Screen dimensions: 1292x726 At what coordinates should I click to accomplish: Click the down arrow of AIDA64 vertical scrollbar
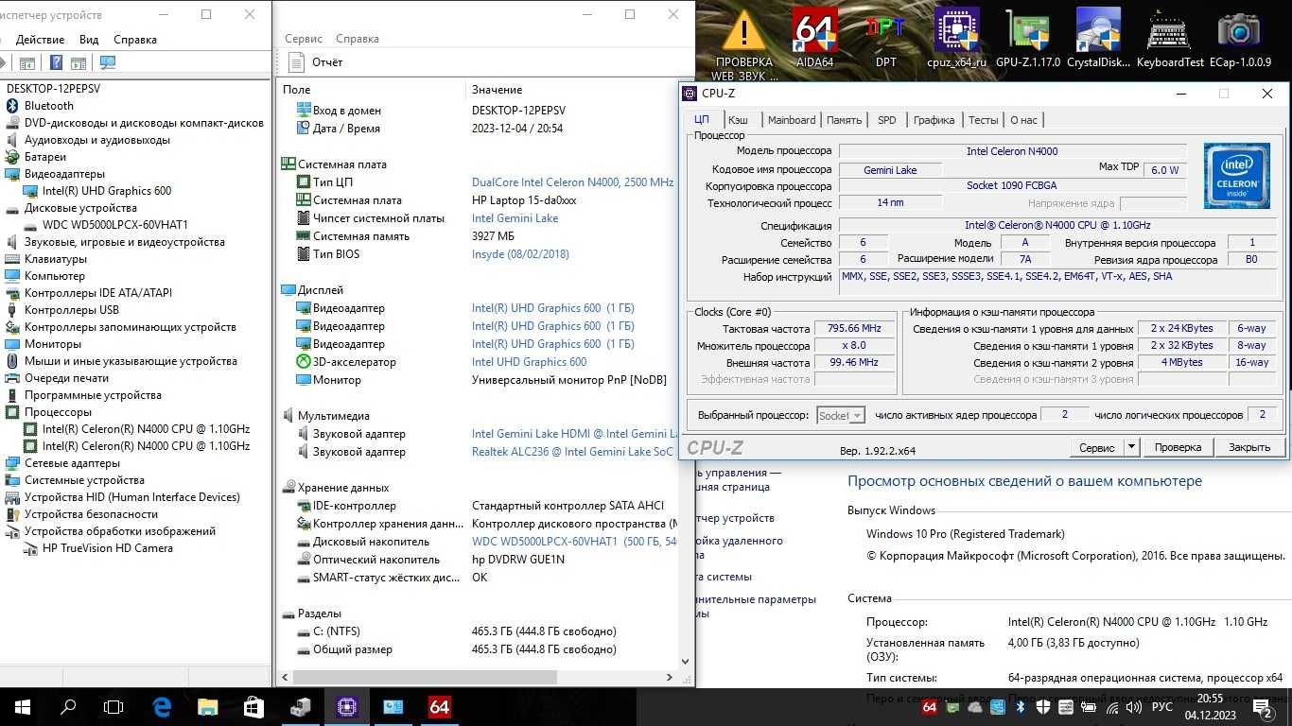(x=687, y=663)
